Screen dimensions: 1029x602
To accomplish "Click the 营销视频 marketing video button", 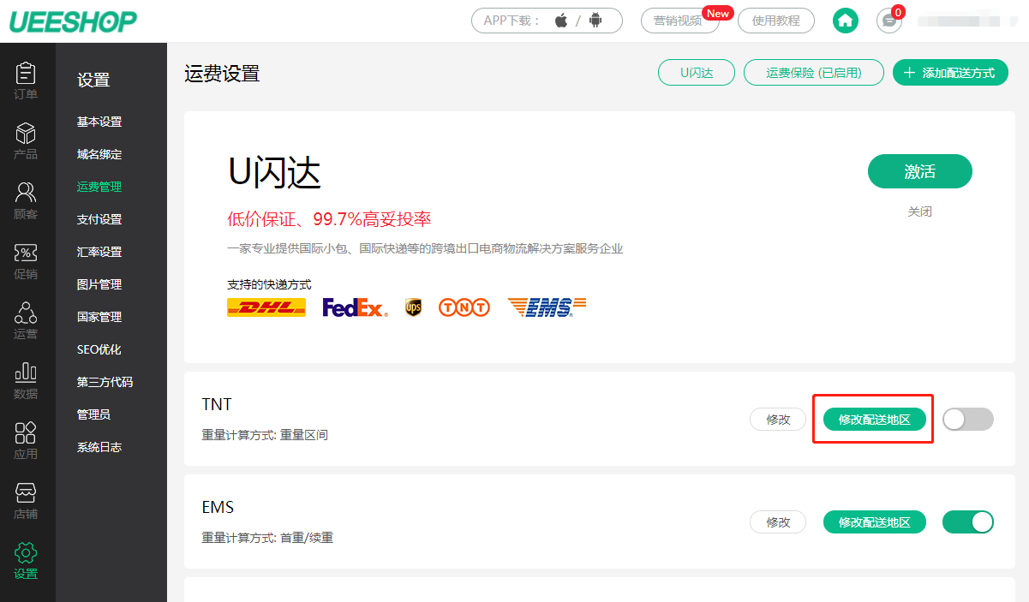I will [x=679, y=21].
